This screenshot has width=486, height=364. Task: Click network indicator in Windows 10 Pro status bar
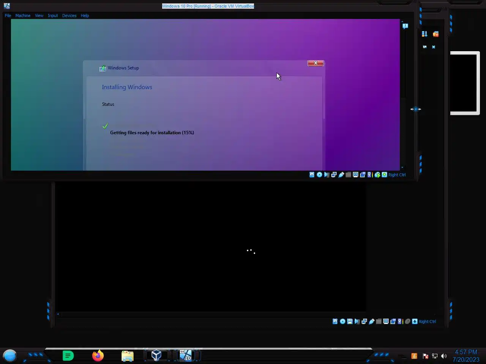point(334,175)
